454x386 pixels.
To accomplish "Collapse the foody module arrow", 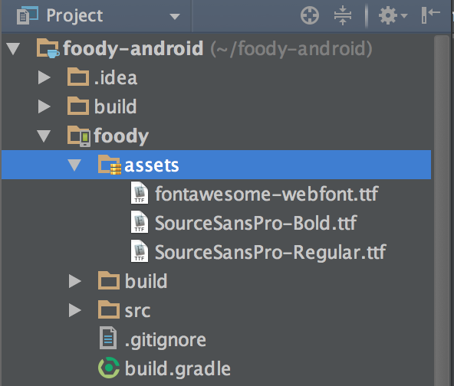I will coord(44,136).
